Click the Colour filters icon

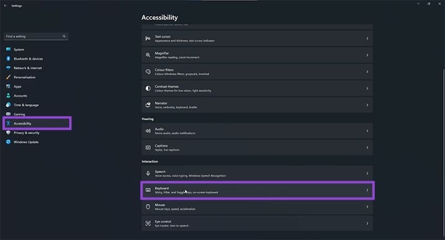click(148, 72)
